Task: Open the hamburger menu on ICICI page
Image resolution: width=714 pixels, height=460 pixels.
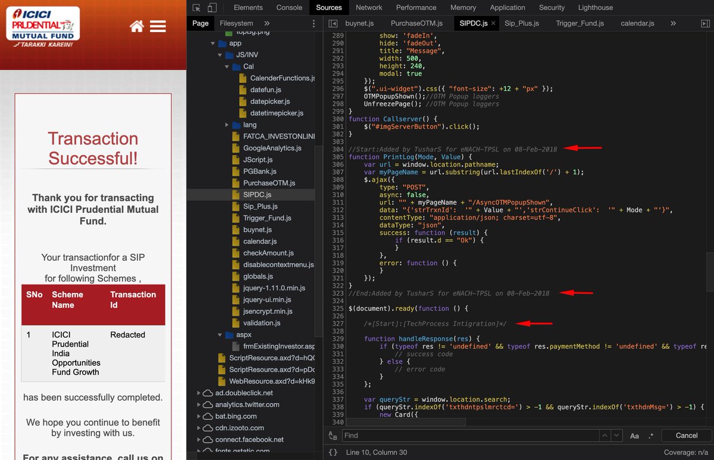Action: click(158, 26)
